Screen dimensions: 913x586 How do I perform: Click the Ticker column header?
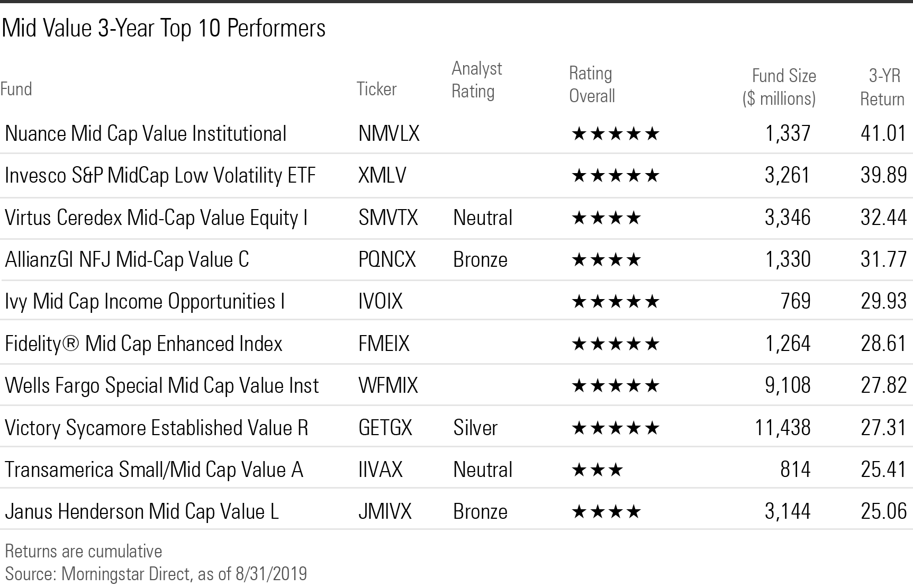click(x=376, y=89)
